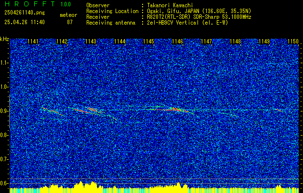This screenshot has width=303, height=193.
Task: Click the 1148 time marker
Action: (236, 41)
